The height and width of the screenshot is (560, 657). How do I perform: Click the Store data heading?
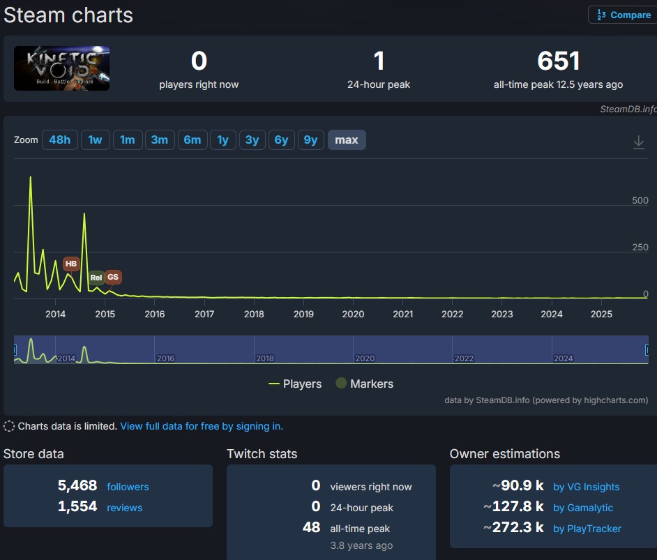point(33,454)
